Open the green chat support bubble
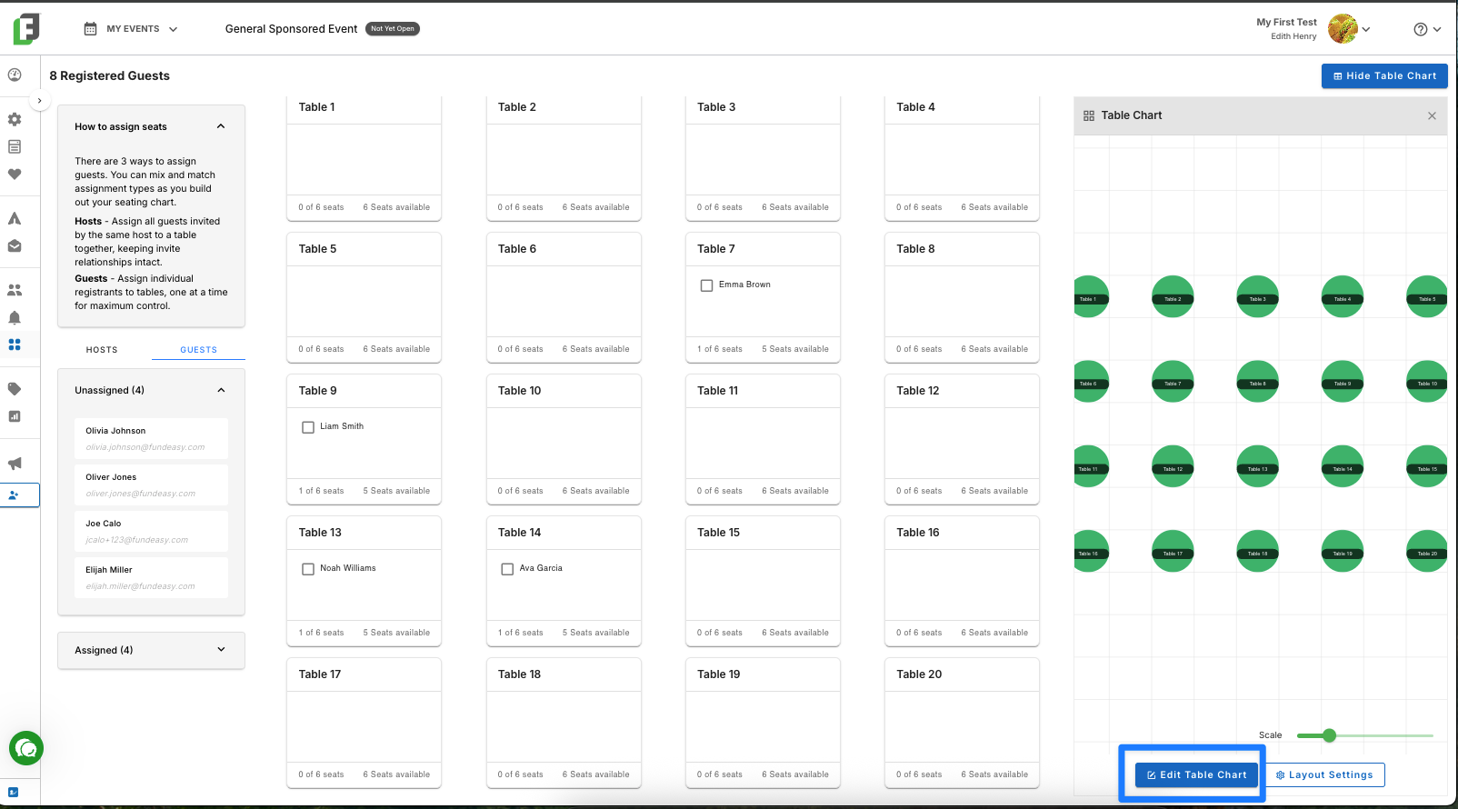This screenshot has height=809, width=1458. click(26, 748)
